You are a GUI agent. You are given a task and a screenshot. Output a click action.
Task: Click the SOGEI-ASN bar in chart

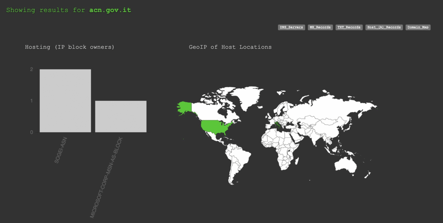click(x=65, y=101)
